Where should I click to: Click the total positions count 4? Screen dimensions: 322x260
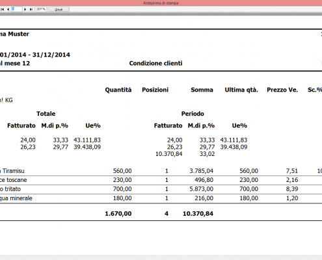pyautogui.click(x=167, y=214)
